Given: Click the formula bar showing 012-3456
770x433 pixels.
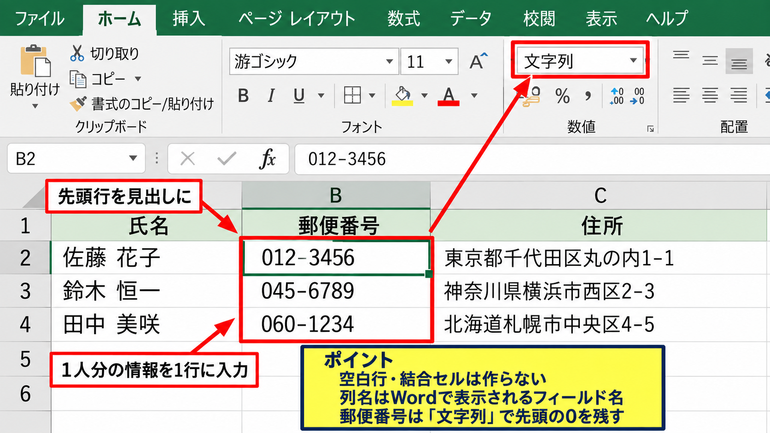Looking at the screenshot, I should pyautogui.click(x=532, y=159).
